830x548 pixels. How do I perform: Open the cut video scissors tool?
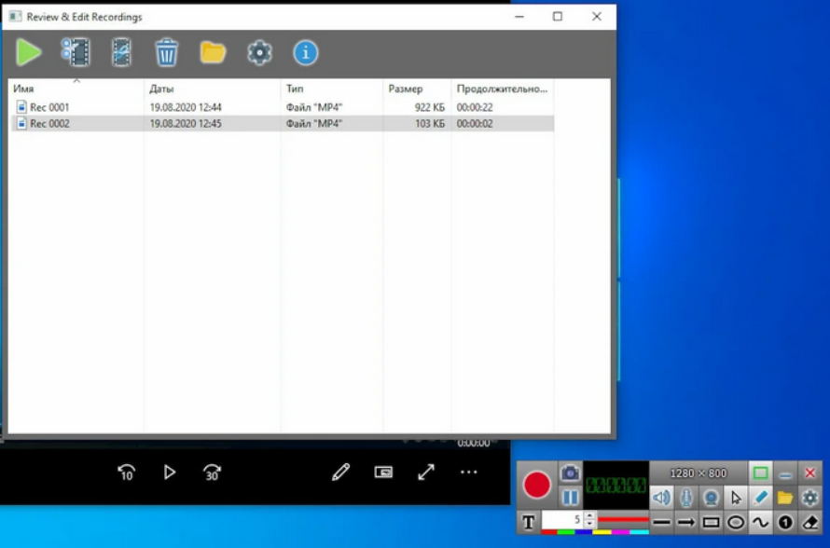[x=76, y=52]
